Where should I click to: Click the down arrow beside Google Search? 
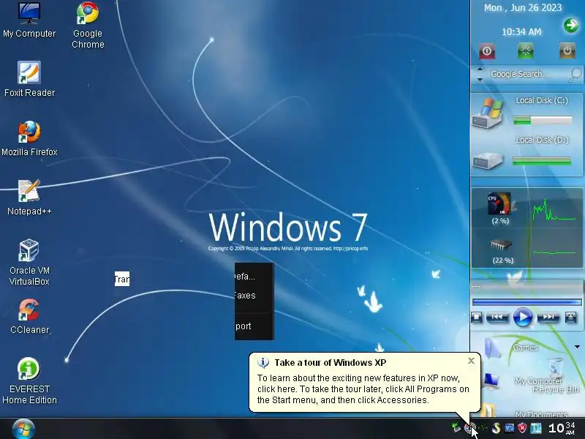[480, 79]
